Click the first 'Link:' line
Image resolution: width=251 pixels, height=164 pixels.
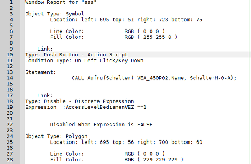point(45,49)
